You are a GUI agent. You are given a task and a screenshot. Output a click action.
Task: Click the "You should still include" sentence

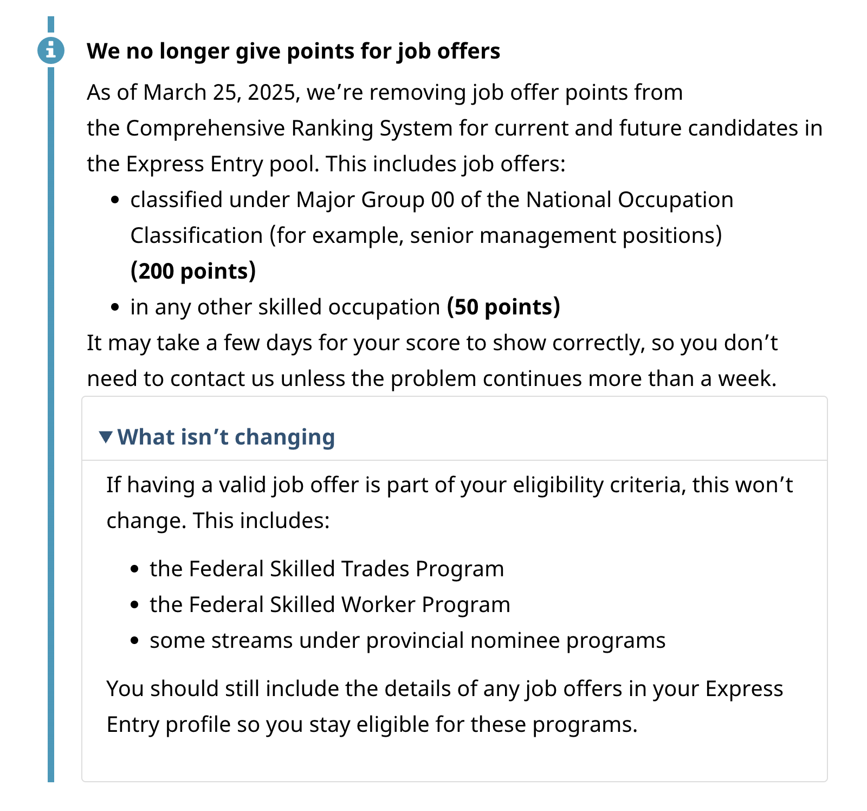point(444,689)
